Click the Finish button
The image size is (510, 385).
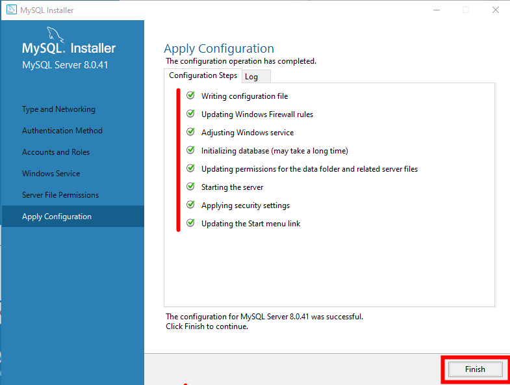[475, 369]
